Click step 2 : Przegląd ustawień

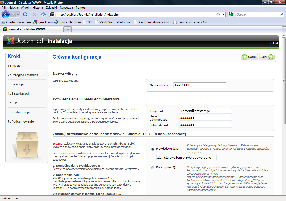pyautogui.click(x=23, y=75)
